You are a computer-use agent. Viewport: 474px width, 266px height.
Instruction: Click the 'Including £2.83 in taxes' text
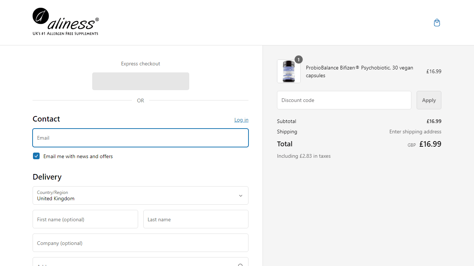pyautogui.click(x=304, y=156)
